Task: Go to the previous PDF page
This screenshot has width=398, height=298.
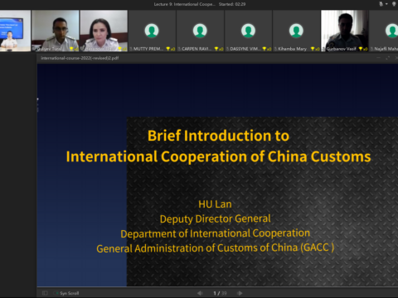Action: pos(200,293)
